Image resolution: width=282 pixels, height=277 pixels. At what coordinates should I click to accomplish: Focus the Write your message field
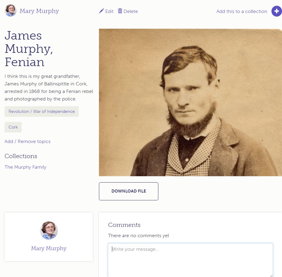click(190, 260)
